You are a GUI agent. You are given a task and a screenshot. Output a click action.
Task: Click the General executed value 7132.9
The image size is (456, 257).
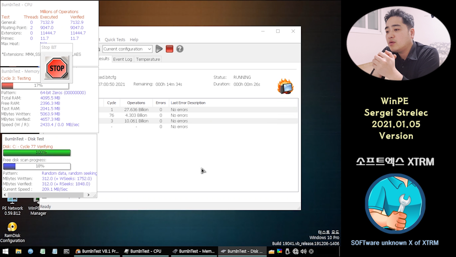pos(47,22)
